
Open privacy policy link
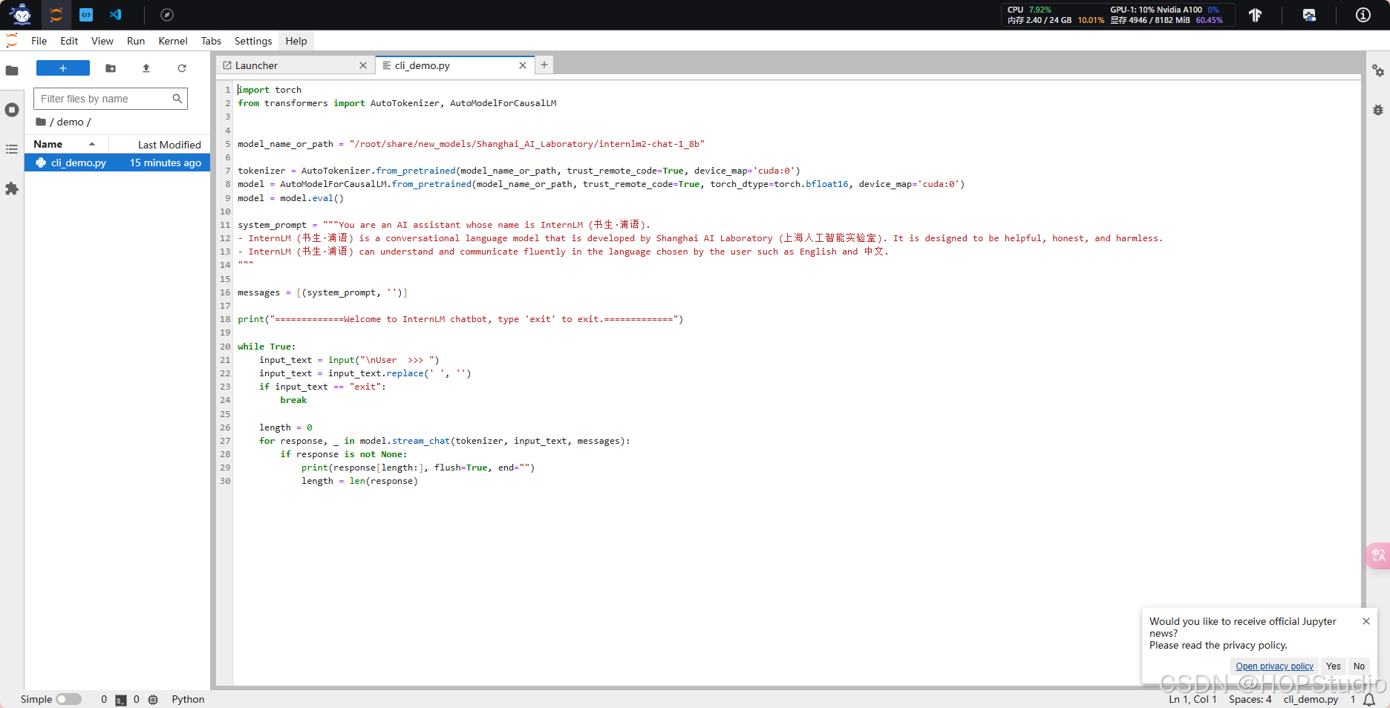[1274, 666]
